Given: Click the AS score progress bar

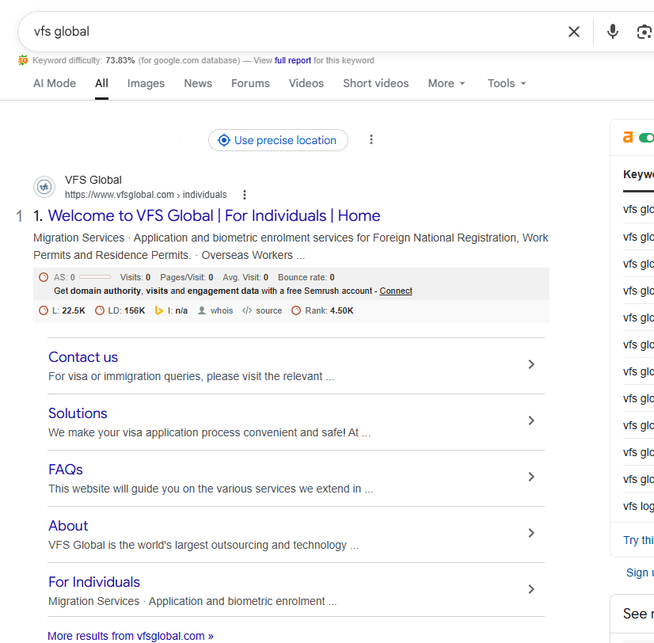Looking at the screenshot, I should 95,277.
